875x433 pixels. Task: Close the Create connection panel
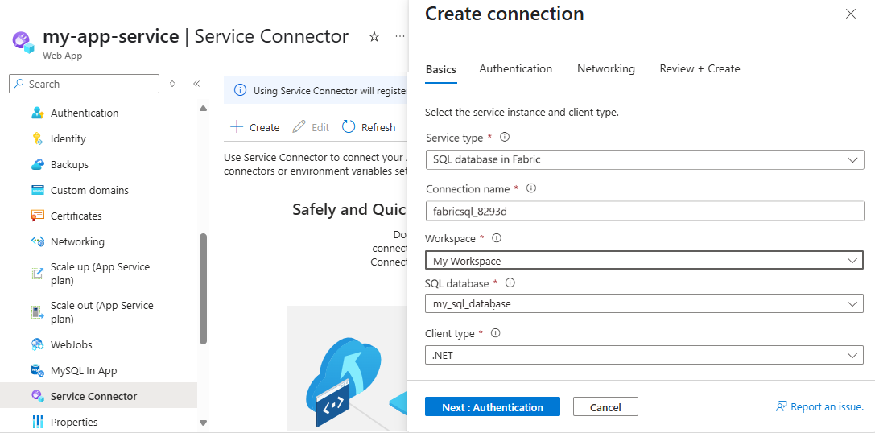pyautogui.click(x=850, y=14)
